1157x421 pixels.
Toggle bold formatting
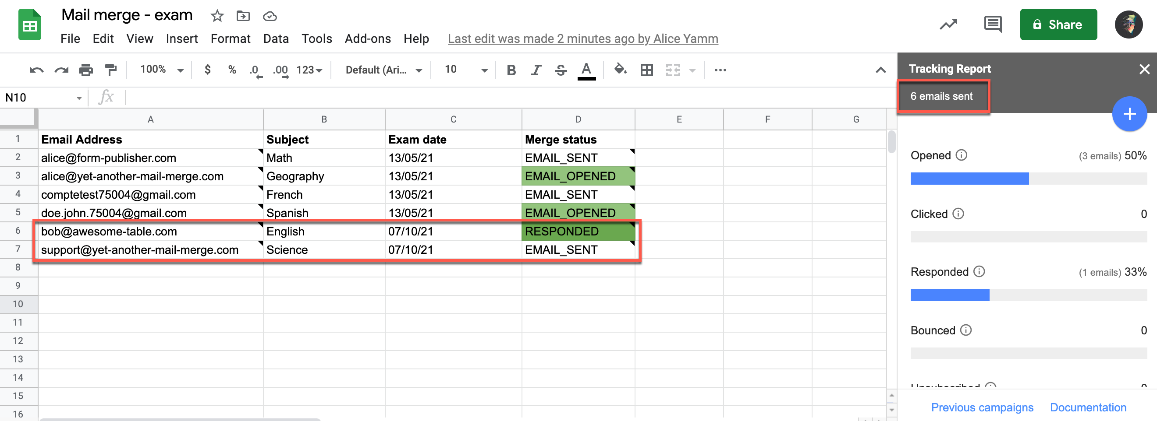[511, 70]
